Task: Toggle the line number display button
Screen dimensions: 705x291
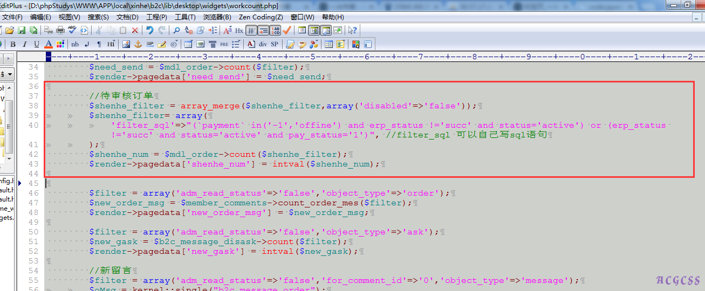Action: click(x=276, y=30)
